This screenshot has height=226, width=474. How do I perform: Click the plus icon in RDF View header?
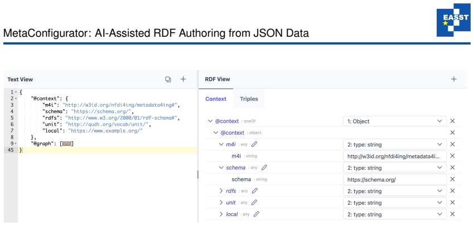coord(454,79)
